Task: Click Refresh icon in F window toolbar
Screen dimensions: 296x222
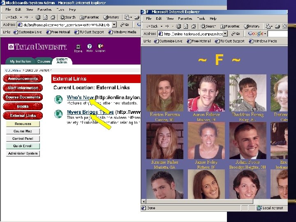Action: click(186, 26)
